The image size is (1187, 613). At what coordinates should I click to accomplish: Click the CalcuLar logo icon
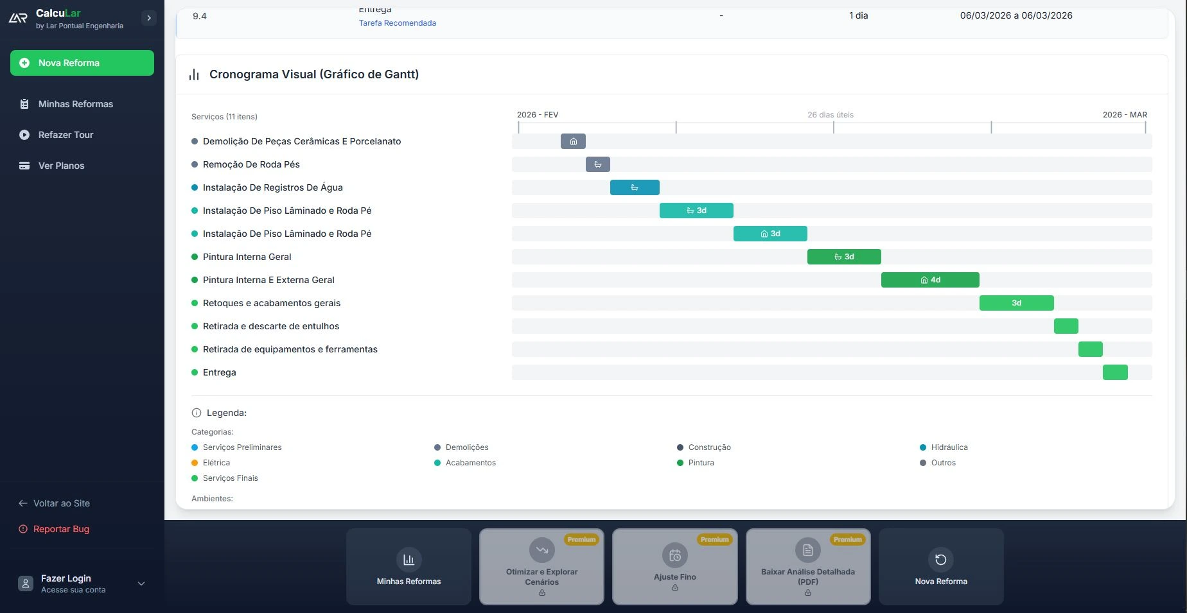(18, 17)
